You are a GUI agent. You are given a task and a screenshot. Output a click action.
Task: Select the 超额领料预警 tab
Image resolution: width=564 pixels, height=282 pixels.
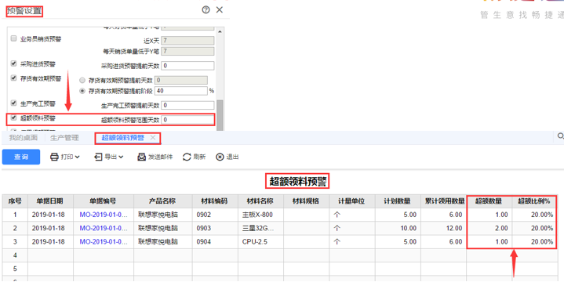(x=122, y=138)
